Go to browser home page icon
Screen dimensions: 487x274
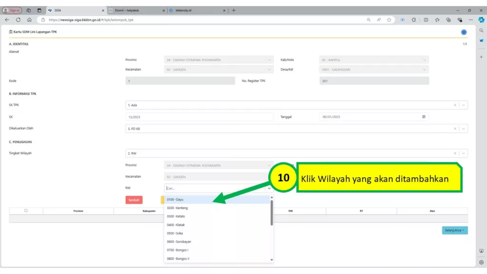[29, 20]
